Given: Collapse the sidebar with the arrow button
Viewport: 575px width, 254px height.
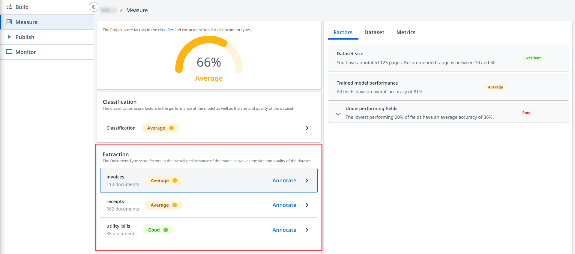Looking at the screenshot, I should 94,7.
